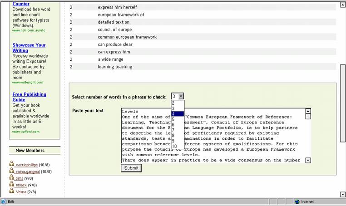346x206 pixels.
Task: Click the 'council of europe' phrase row
Action: (x=203, y=29)
